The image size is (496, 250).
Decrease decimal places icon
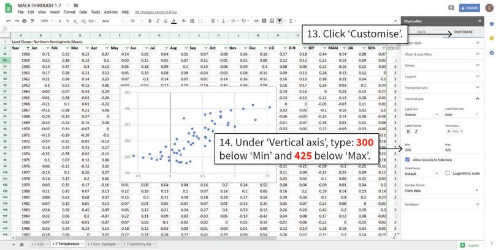[75, 21]
